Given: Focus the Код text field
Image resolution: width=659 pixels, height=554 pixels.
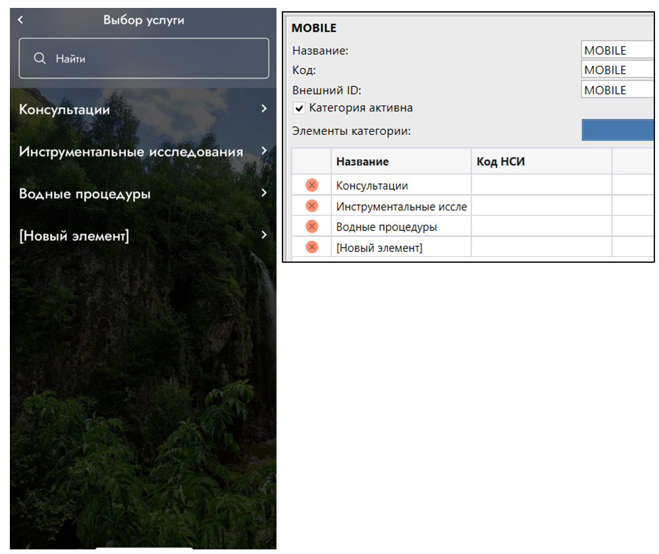Looking at the screenshot, I should [x=617, y=70].
